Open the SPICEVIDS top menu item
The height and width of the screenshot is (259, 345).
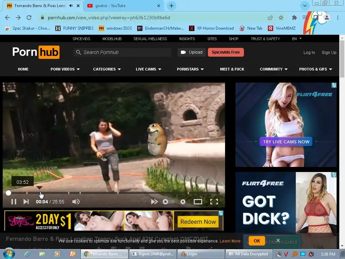point(82,39)
